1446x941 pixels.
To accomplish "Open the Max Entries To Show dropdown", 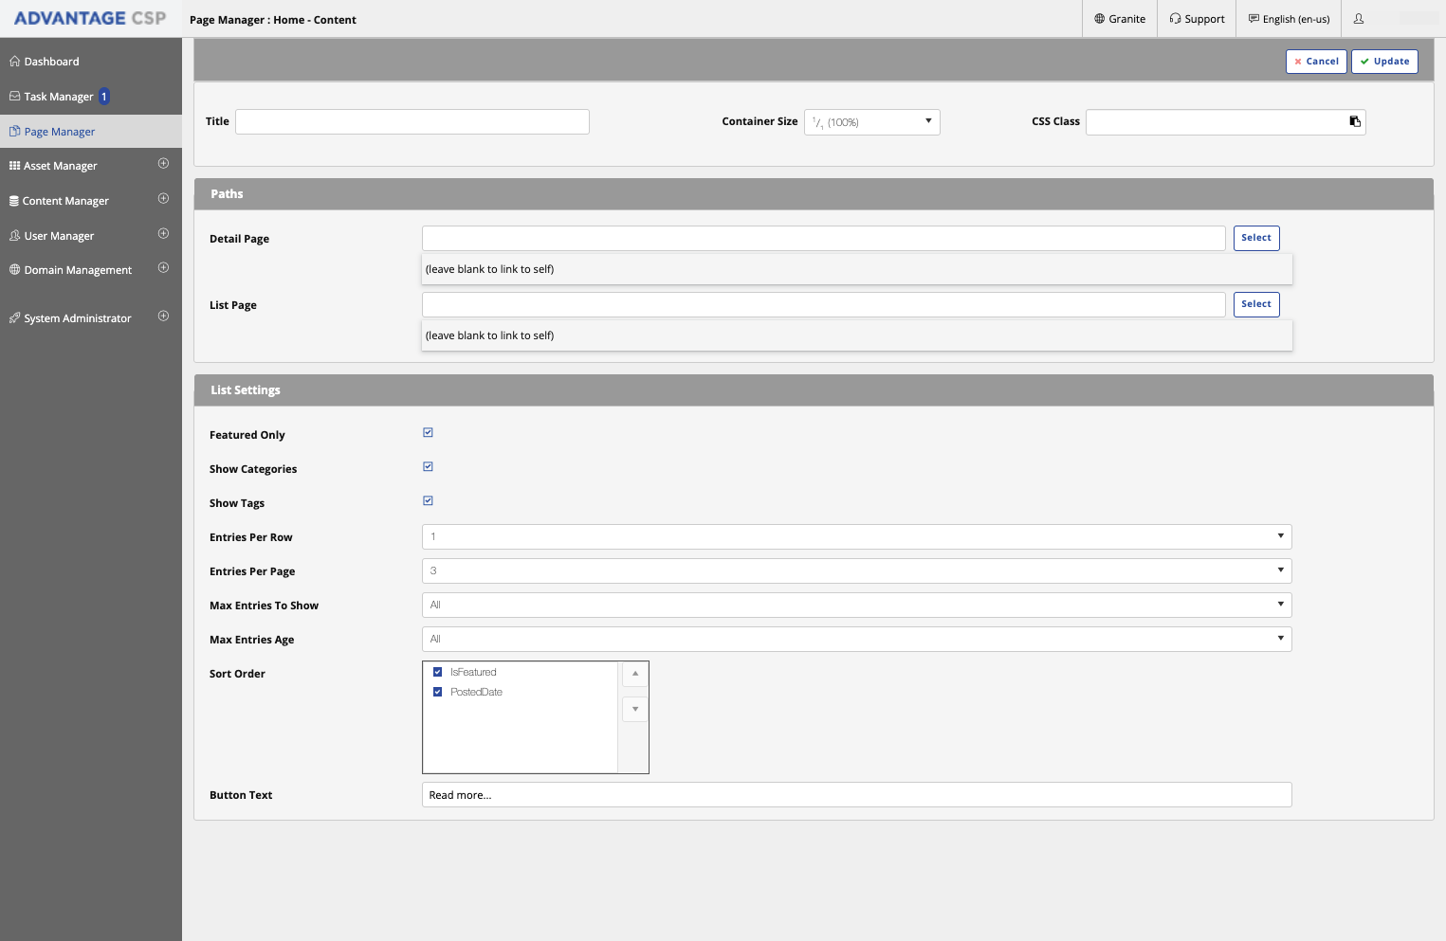I will (856, 606).
